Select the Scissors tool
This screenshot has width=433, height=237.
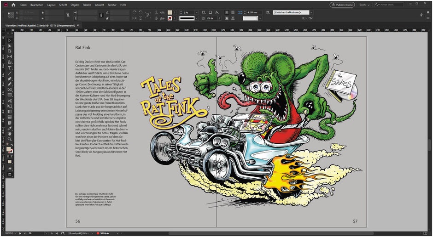pyautogui.click(x=10, y=101)
